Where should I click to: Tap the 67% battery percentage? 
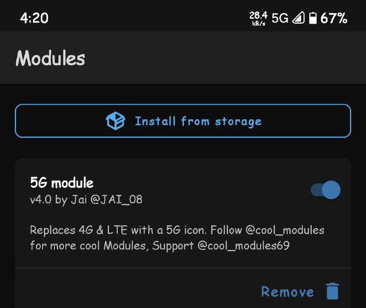pyautogui.click(x=334, y=18)
